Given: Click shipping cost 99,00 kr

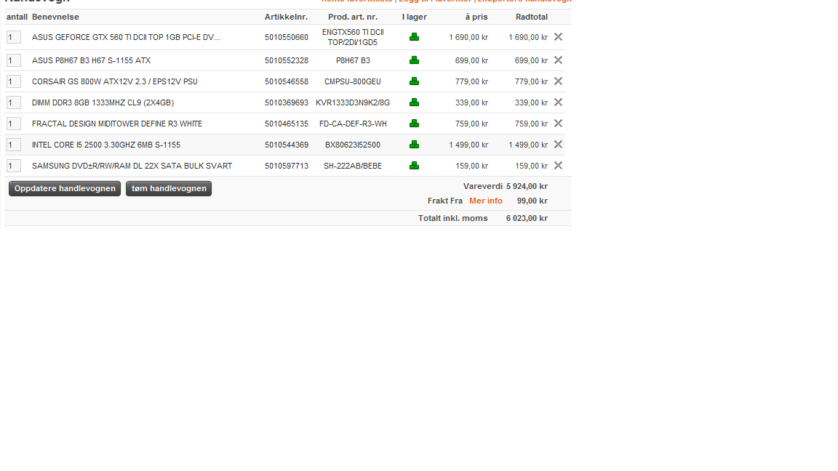Looking at the screenshot, I should coord(532,201).
